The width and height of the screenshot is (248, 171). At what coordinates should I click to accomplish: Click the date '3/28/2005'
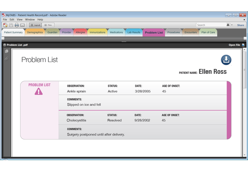click(x=143, y=91)
